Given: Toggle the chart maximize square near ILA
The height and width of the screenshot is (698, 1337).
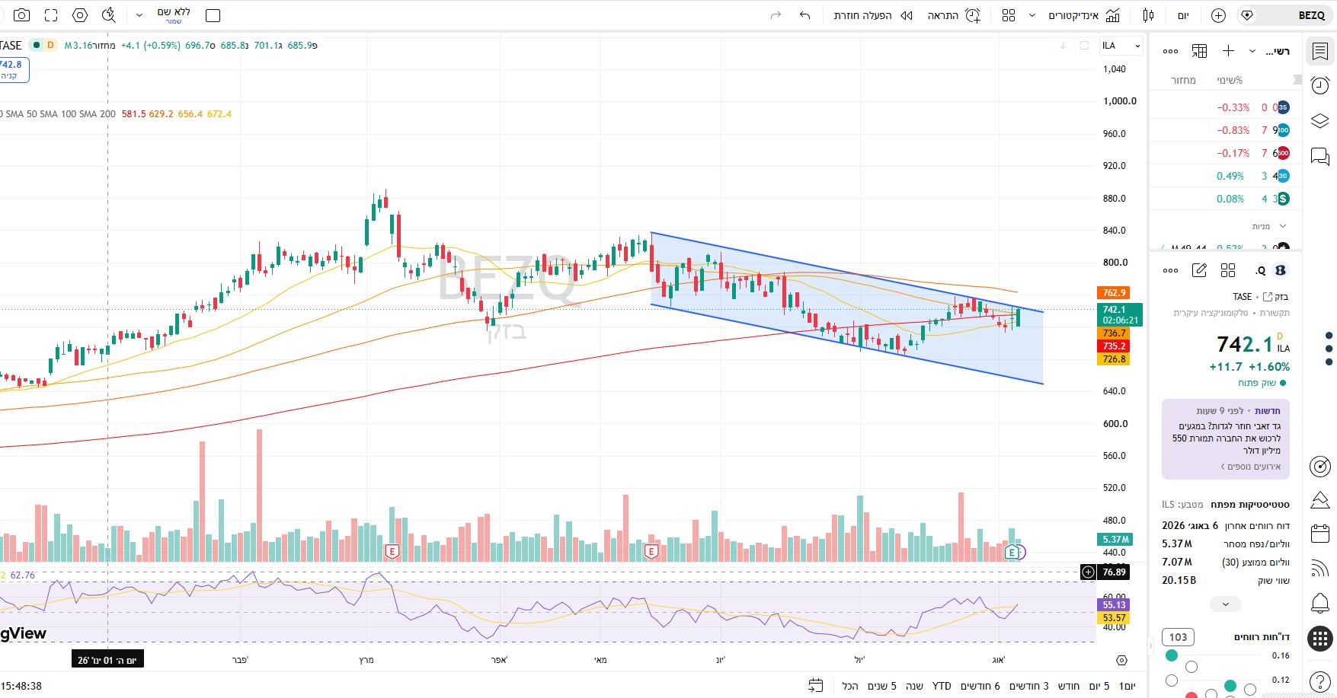Looking at the screenshot, I should click(1084, 46).
